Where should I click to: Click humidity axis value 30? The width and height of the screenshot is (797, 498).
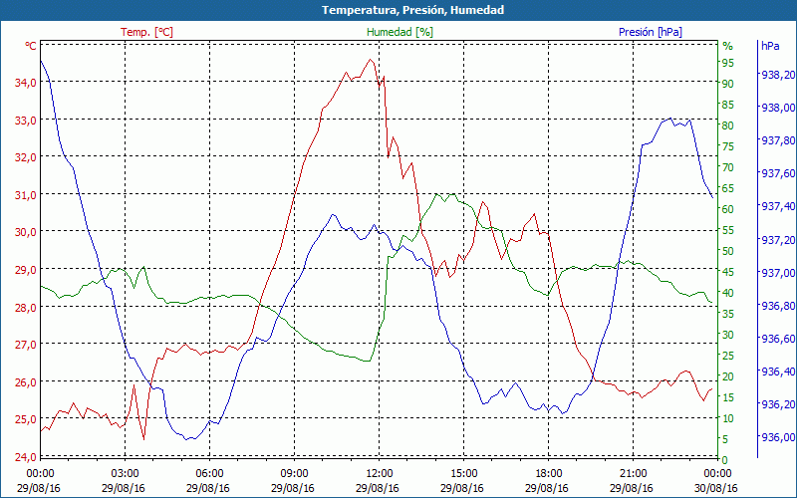pos(728,335)
